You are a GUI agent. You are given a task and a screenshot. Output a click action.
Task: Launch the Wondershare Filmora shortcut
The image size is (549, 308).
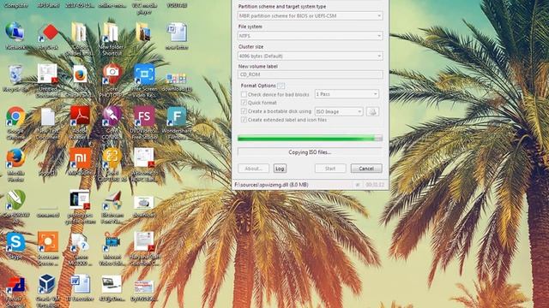177,116
